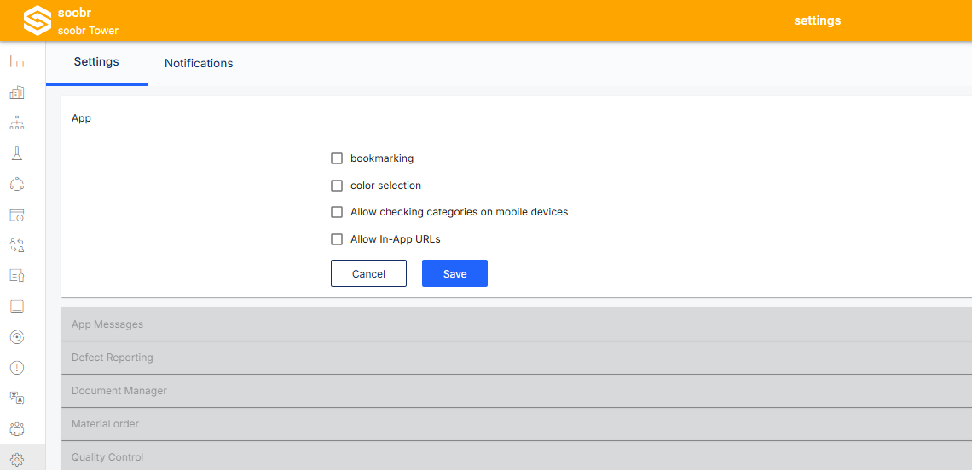Open the calendar with clock icon
The image size is (972, 470).
pyautogui.click(x=17, y=215)
